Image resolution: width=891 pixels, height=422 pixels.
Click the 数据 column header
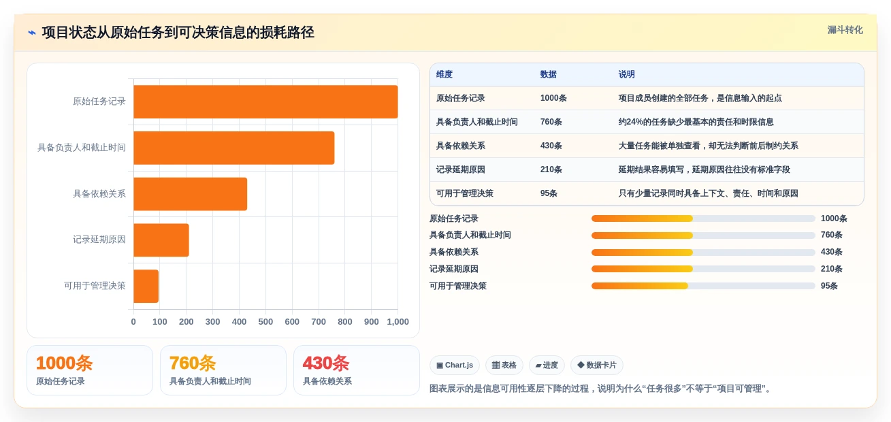tap(549, 74)
